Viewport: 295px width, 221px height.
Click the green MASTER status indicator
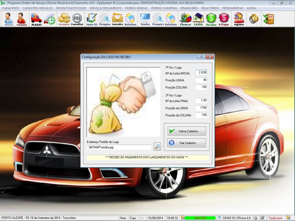coord(200,218)
